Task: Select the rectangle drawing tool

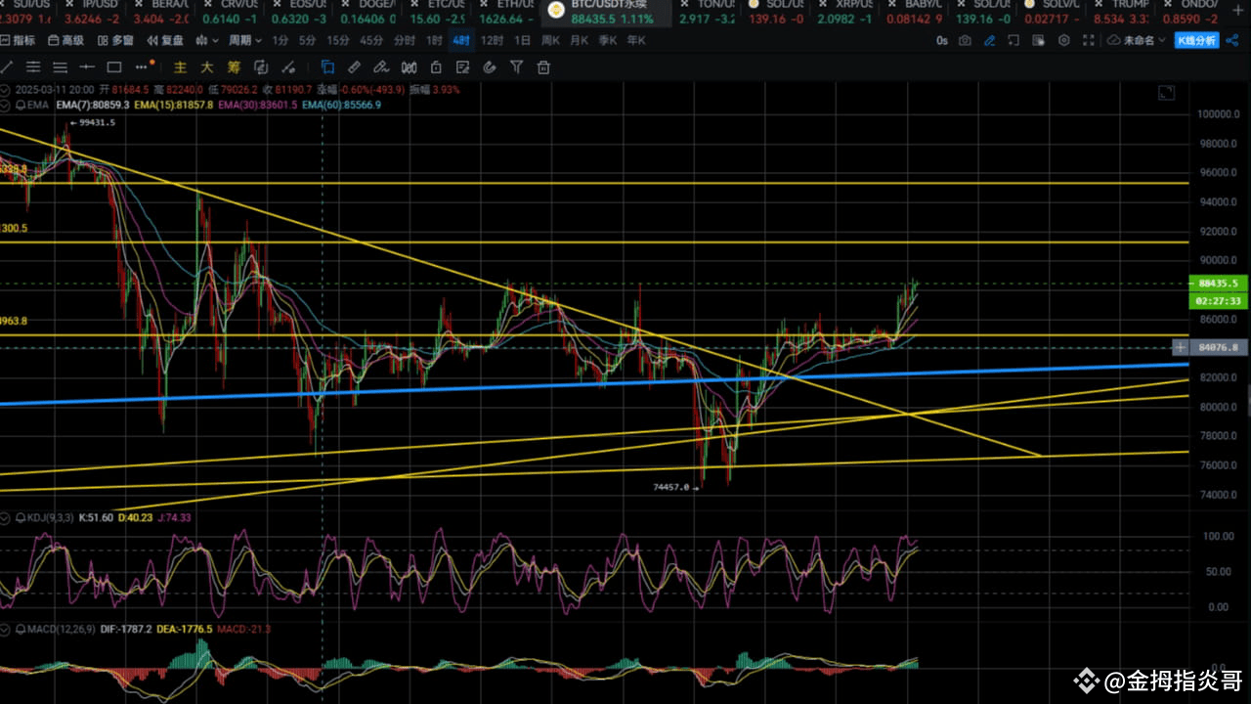Action: [x=113, y=67]
